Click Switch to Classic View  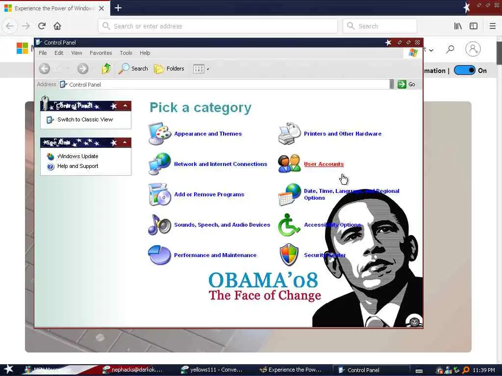point(85,119)
